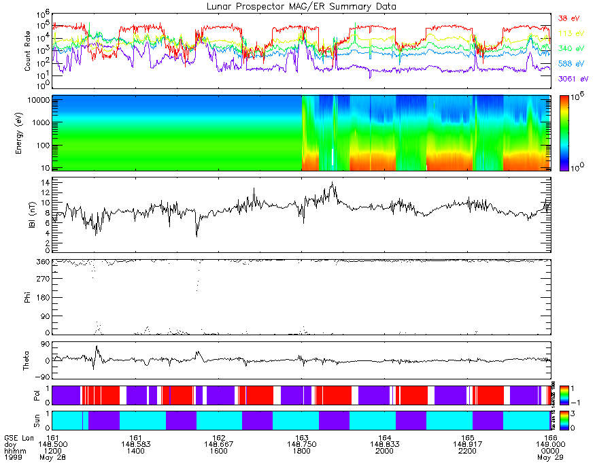Screen dimensions: 612x476
Task: Click the title 'Lunar Prospector MAG/ER Summary Data'
Action: [301, 7]
